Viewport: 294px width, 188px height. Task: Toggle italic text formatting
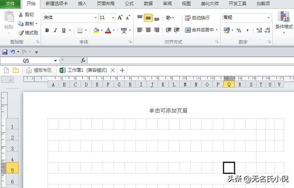click(56, 30)
